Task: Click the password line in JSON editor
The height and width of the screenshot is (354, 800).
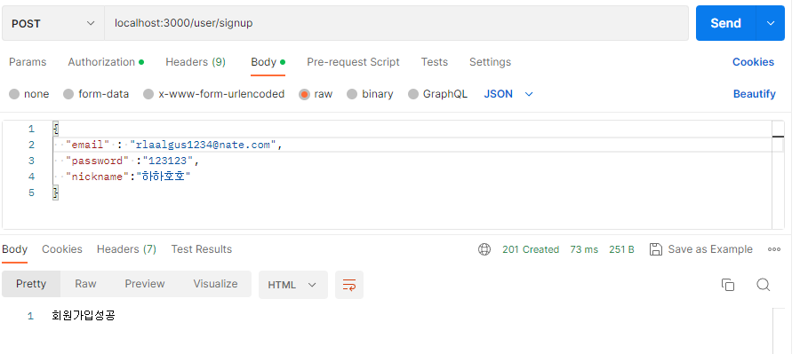Action: coord(412,161)
